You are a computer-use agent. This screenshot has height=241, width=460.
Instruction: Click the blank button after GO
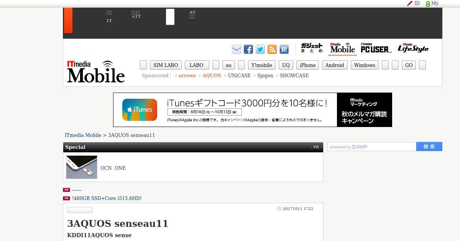pyautogui.click(x=422, y=65)
